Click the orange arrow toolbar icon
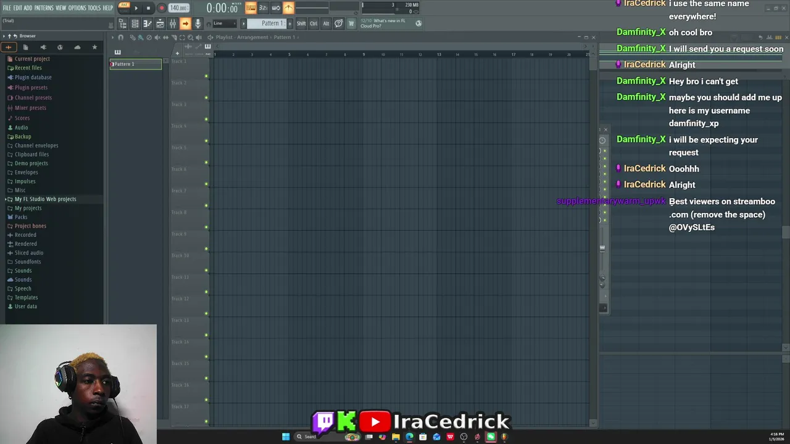The height and width of the screenshot is (444, 790). coord(185,23)
